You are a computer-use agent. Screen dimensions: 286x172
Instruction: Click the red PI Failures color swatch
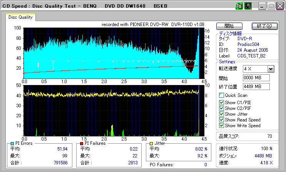click(82, 143)
